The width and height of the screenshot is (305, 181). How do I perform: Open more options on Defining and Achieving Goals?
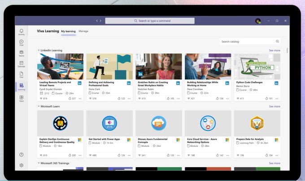pyautogui.click(x=129, y=99)
